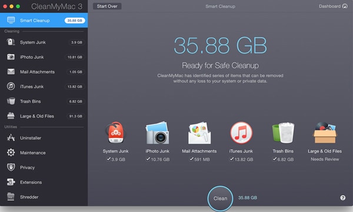Click the large iPhoto Junk camera icon
This screenshot has height=212, width=353.
[157, 133]
